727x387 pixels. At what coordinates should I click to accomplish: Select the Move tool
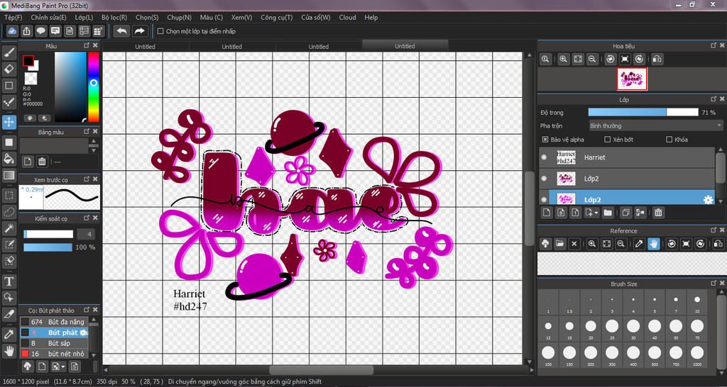click(9, 122)
